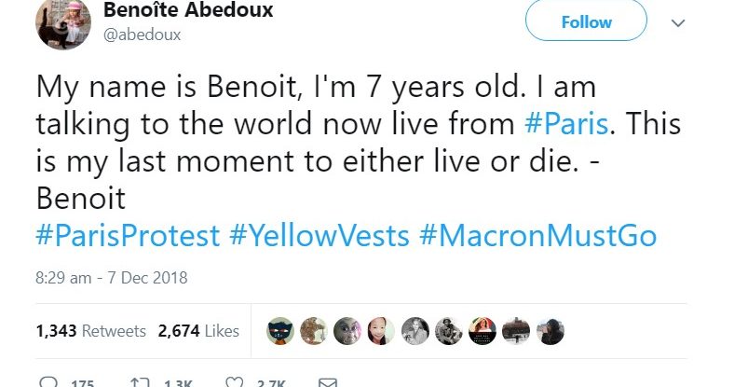View the 1,343 Retweets list

tap(90, 331)
